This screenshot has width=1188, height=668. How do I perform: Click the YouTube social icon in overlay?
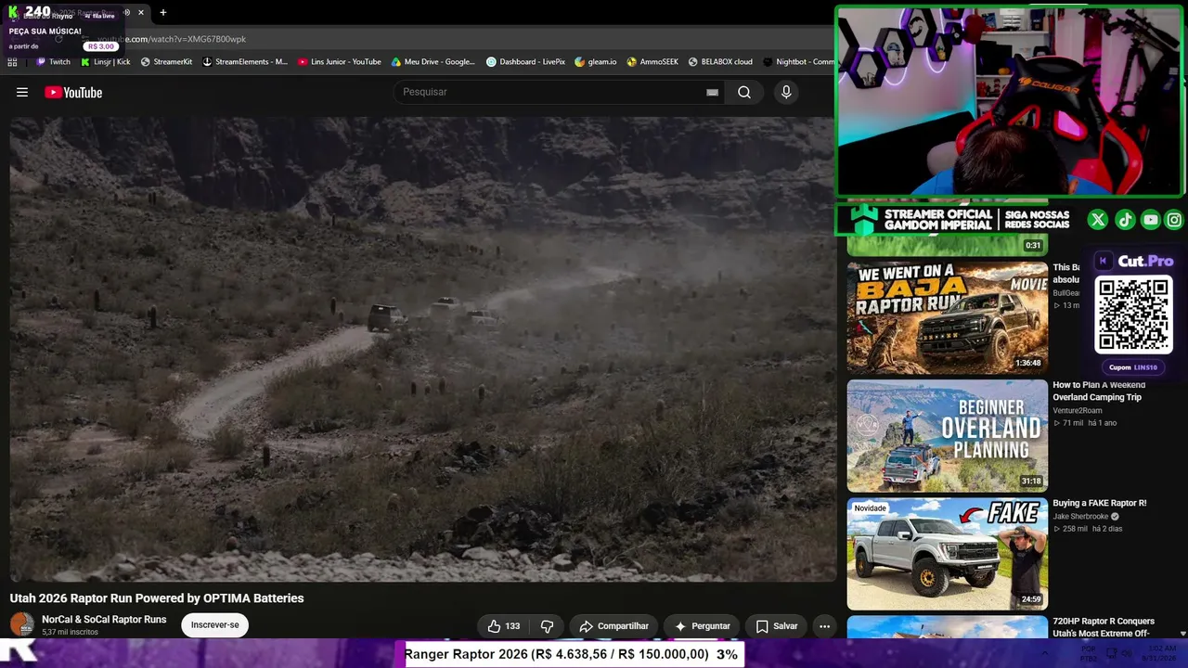(x=1151, y=220)
